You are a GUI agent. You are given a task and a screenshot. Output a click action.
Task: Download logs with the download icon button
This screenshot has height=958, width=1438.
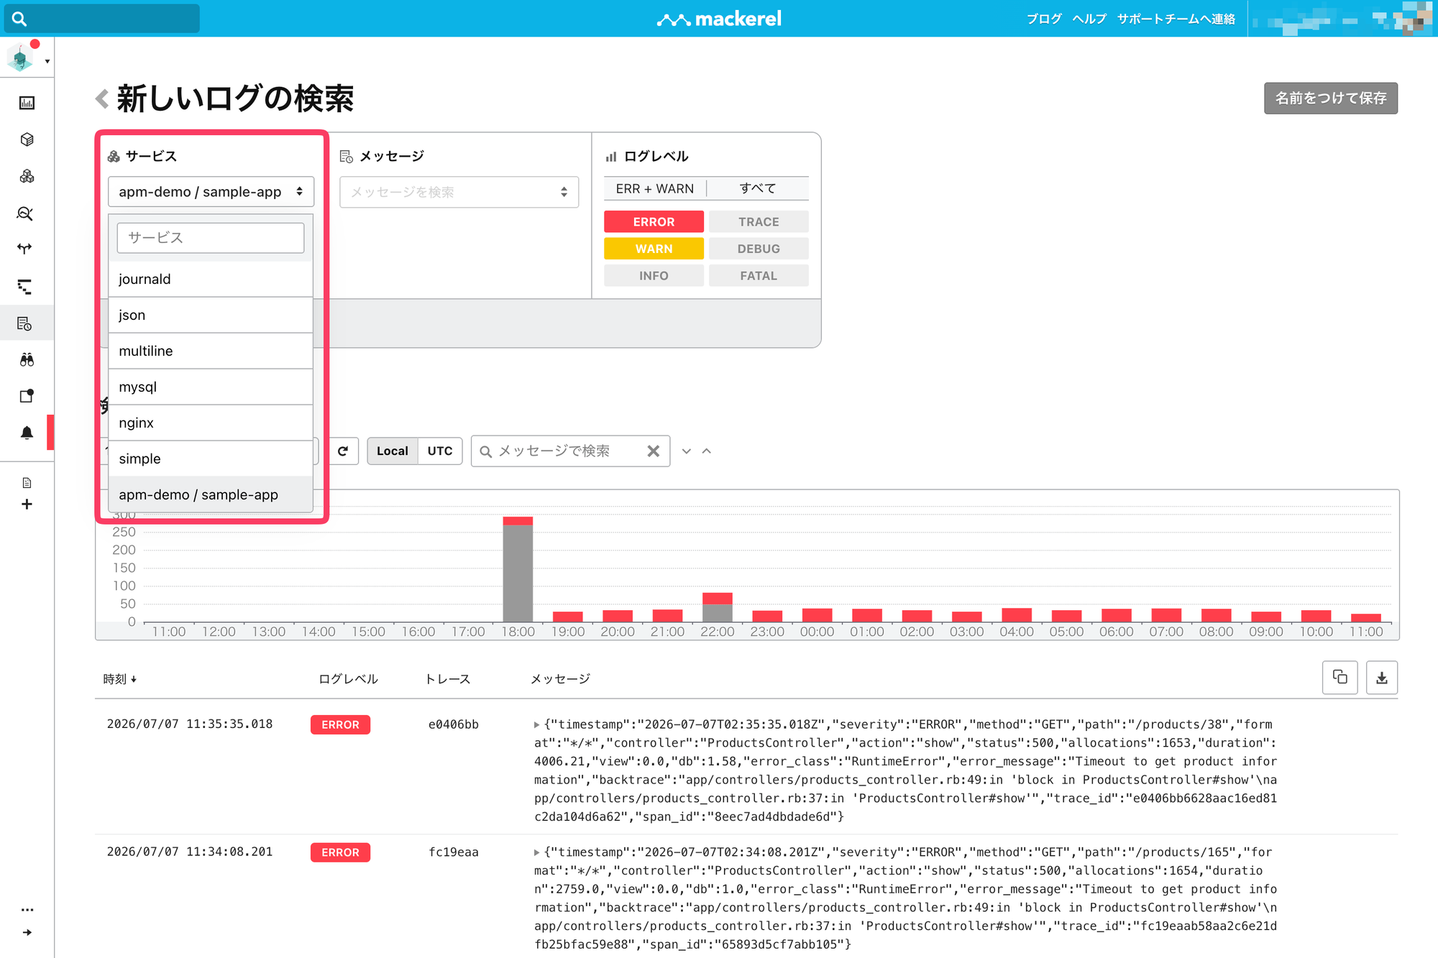point(1381,677)
